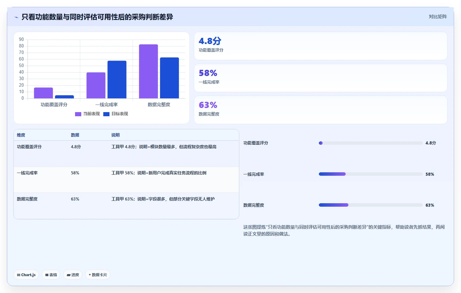
Task: Click the blue 功能覆盖评分 target bar
Action: (64, 97)
